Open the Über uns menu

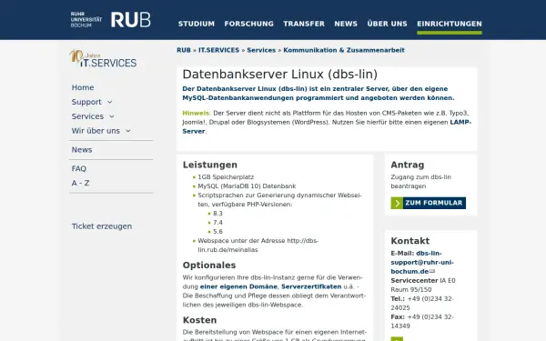pyautogui.click(x=388, y=24)
